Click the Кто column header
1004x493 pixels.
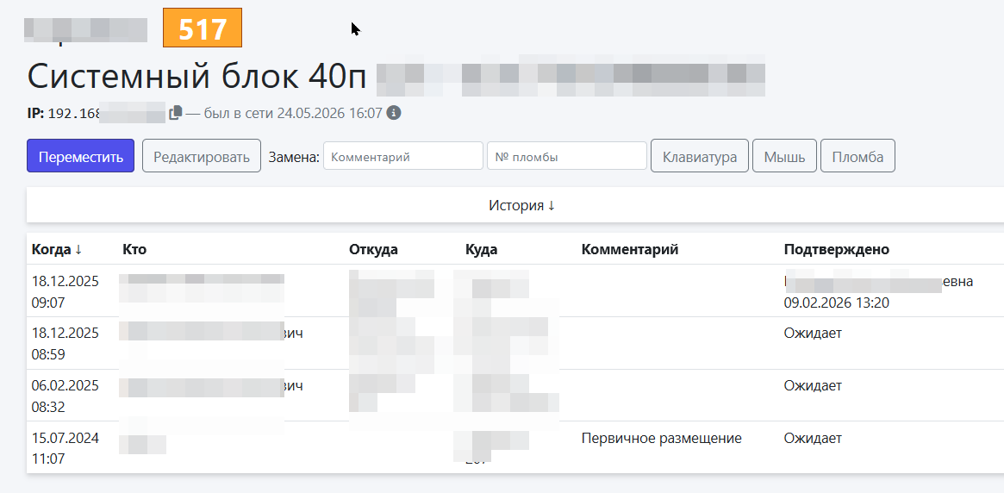pyautogui.click(x=134, y=250)
